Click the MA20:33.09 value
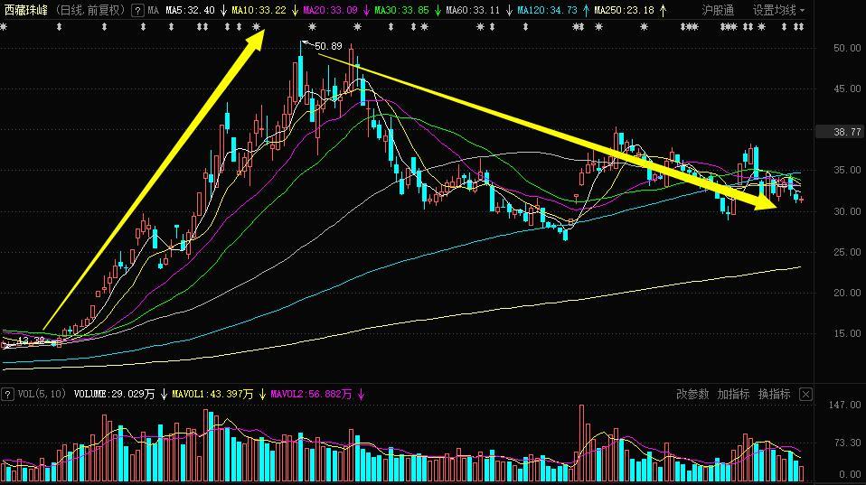The image size is (866, 485). tap(330, 10)
